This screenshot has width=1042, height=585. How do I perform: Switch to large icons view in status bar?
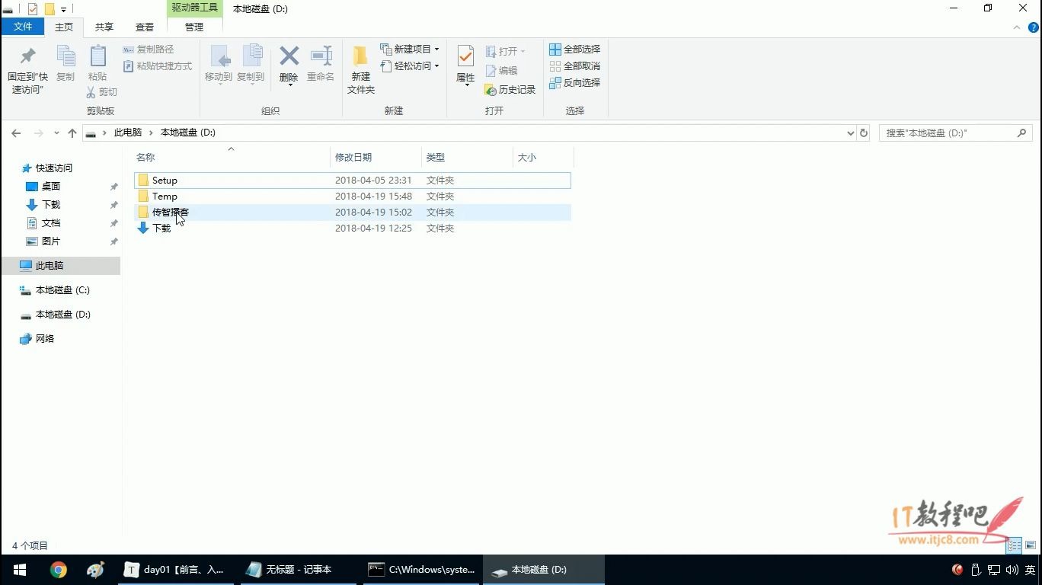[x=1030, y=545]
